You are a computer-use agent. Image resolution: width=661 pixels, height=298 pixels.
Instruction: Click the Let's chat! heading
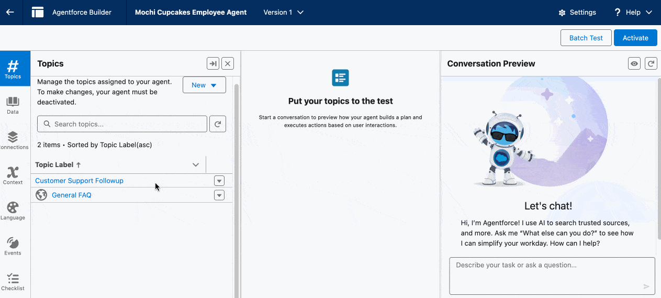pyautogui.click(x=548, y=206)
